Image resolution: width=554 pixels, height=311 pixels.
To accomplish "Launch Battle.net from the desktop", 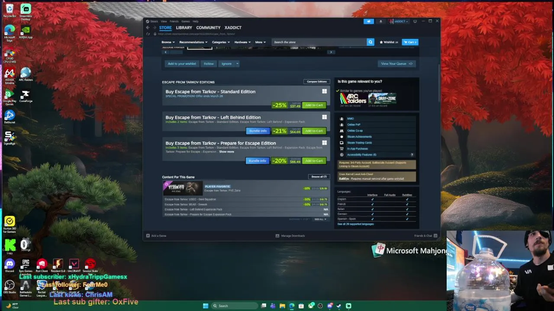I will tap(10, 117).
